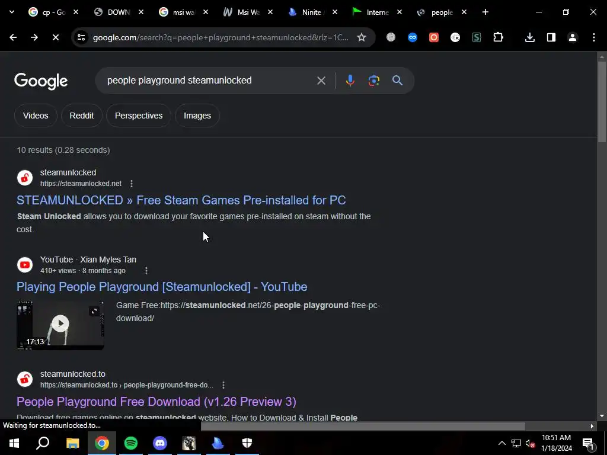Filter results by Images
The width and height of the screenshot is (607, 455).
pyautogui.click(x=197, y=116)
